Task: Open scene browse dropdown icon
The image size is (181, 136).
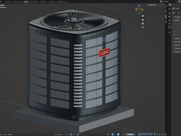Action: (161, 2)
